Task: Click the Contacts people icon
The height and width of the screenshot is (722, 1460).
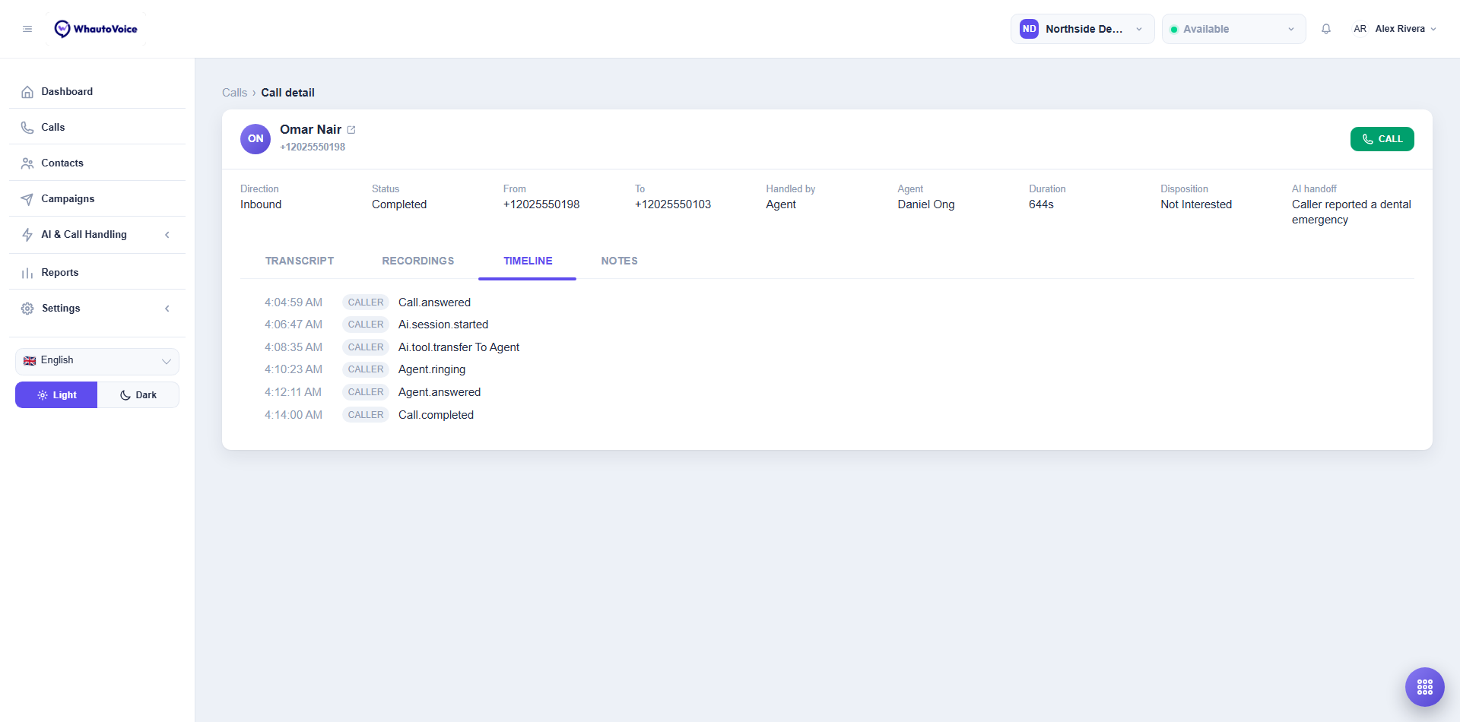Action: (27, 163)
